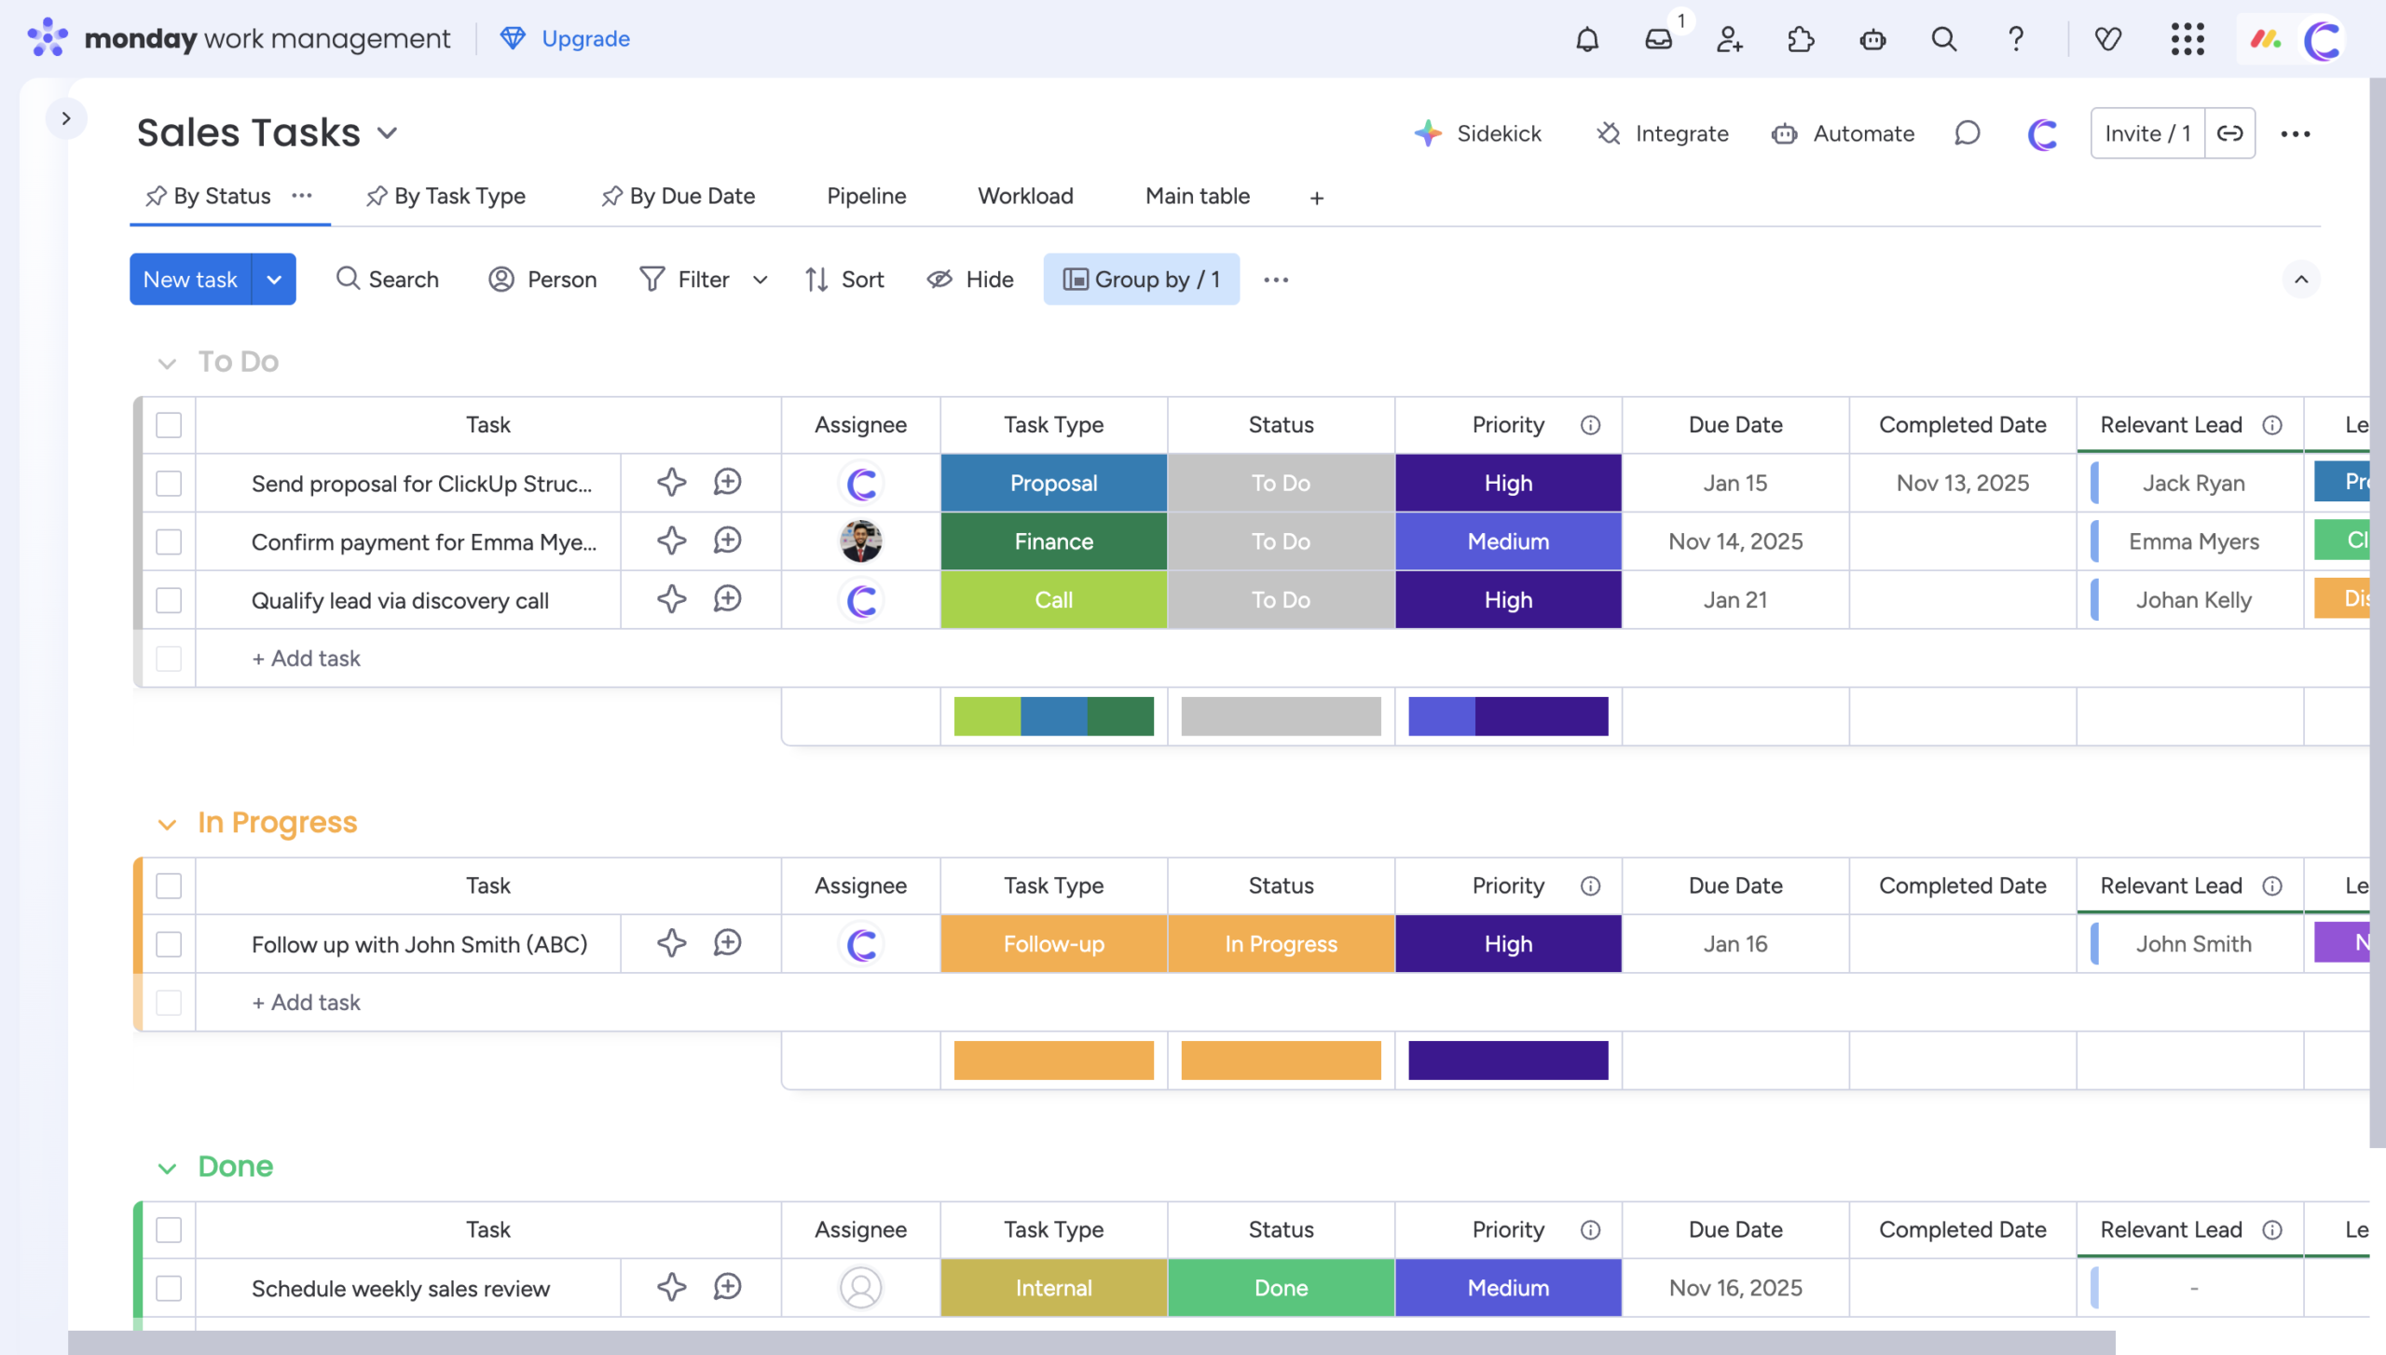Open the notifications bell
The width and height of the screenshot is (2386, 1355).
point(1587,39)
